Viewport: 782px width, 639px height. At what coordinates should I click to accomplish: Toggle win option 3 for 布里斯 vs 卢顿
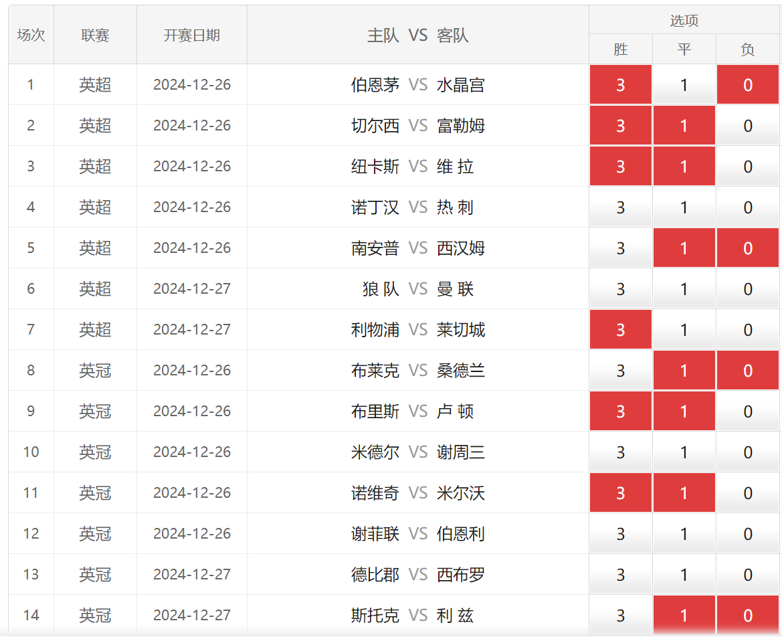pyautogui.click(x=620, y=411)
